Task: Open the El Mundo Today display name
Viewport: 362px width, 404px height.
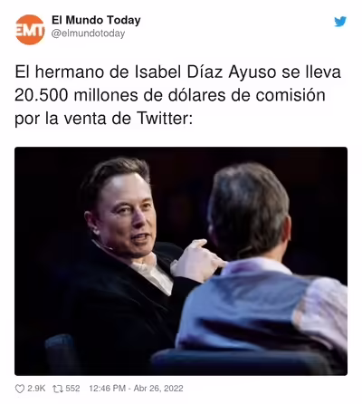Action: (96, 20)
